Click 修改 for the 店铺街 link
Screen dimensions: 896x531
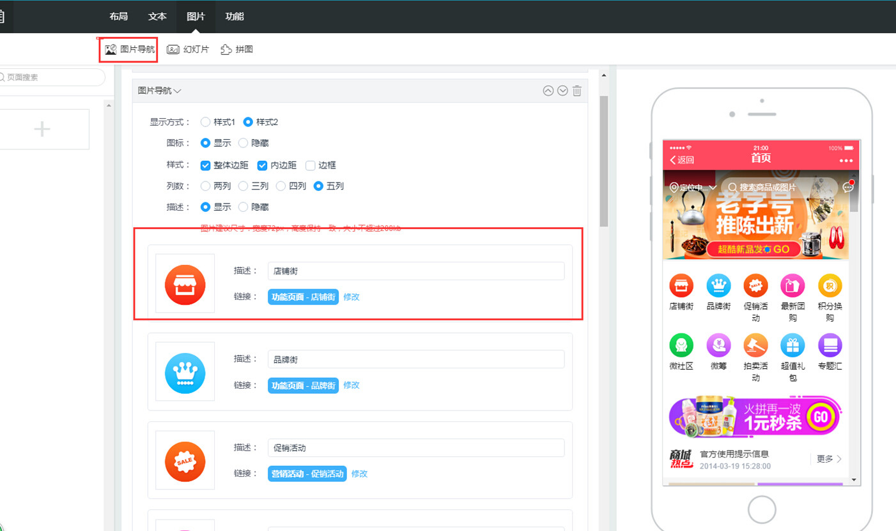click(351, 297)
